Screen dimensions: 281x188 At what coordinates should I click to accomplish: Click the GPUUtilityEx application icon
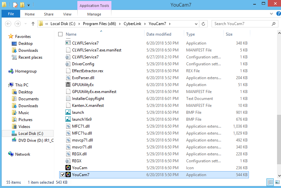click(x=68, y=85)
